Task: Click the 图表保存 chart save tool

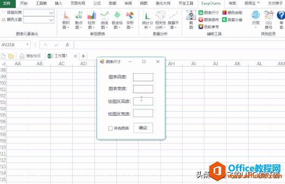Action: pyautogui.click(x=209, y=20)
